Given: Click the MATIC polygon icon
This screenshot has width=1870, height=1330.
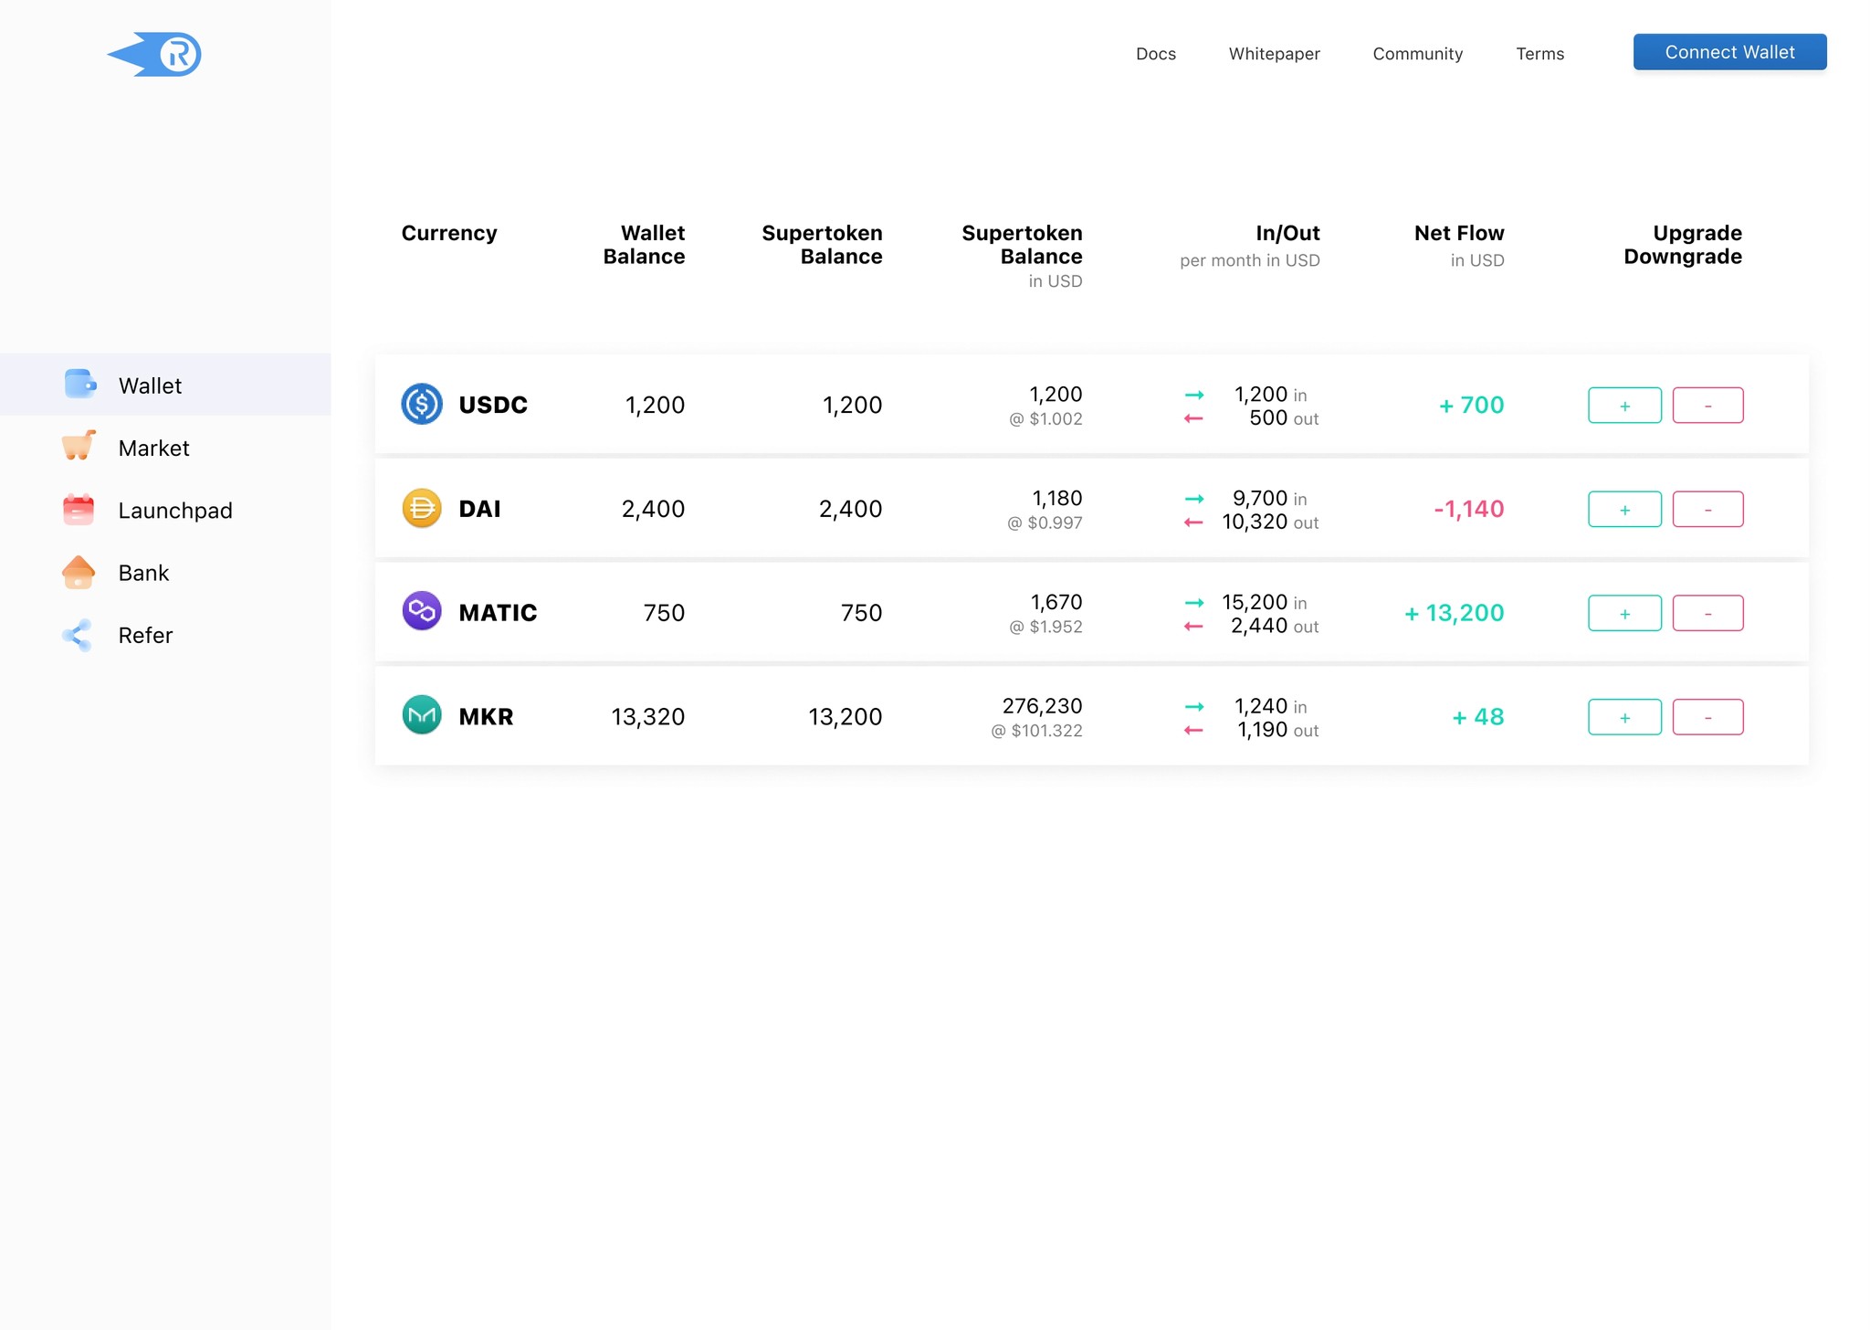Looking at the screenshot, I should click(x=422, y=611).
